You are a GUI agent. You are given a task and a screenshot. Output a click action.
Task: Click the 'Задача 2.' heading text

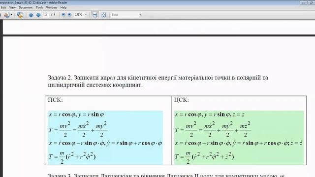(60, 78)
